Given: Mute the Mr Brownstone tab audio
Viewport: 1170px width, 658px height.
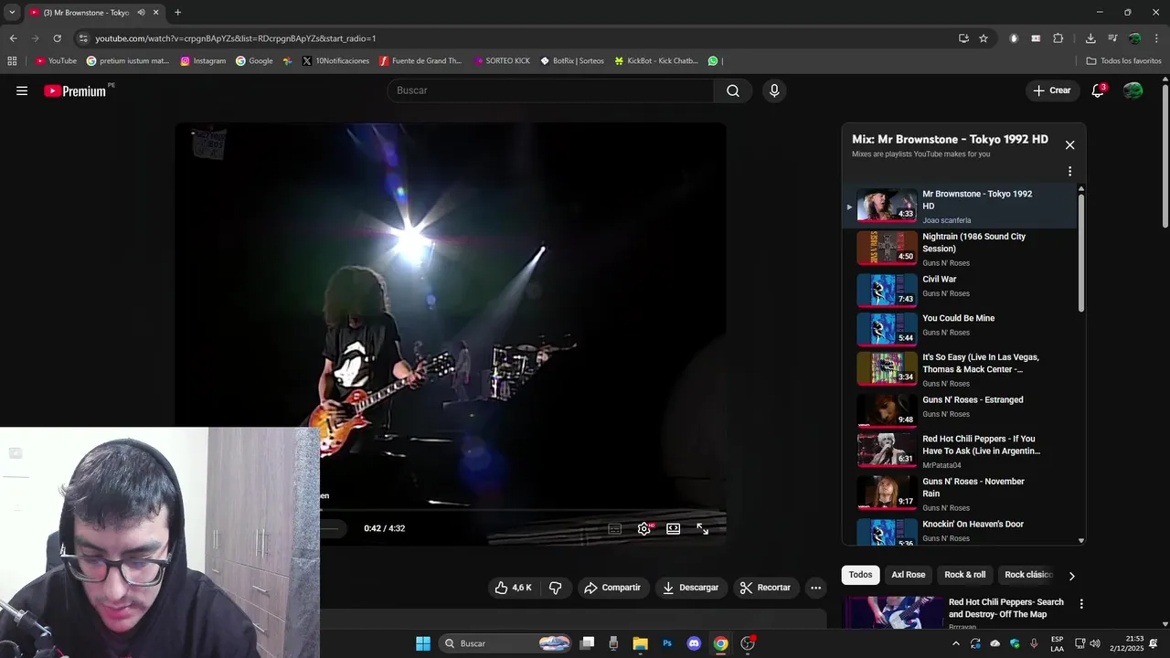Looking at the screenshot, I should pos(141,12).
